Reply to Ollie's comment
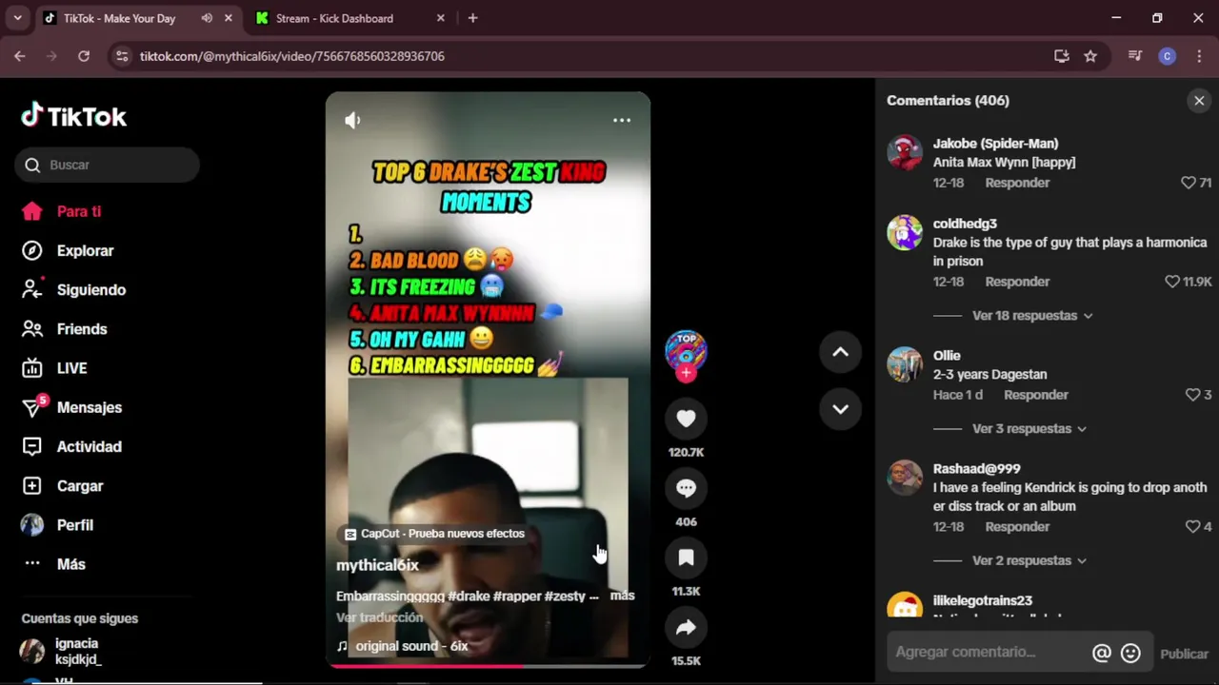Screen dimensions: 1219x685 [1036, 395]
